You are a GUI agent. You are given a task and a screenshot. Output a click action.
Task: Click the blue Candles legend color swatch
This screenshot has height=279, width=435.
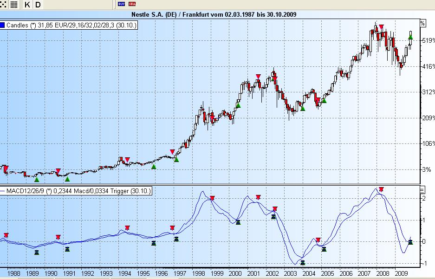[2, 25]
